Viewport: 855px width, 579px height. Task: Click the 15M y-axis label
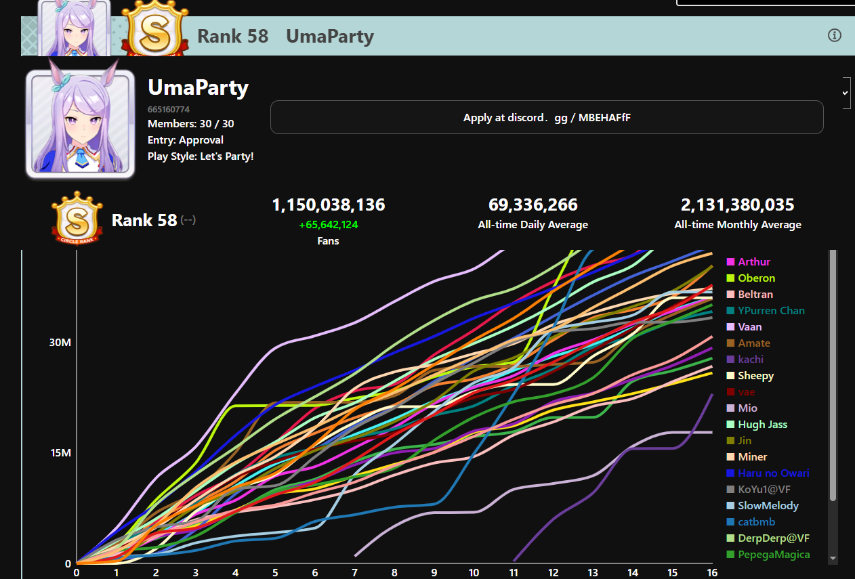point(60,453)
